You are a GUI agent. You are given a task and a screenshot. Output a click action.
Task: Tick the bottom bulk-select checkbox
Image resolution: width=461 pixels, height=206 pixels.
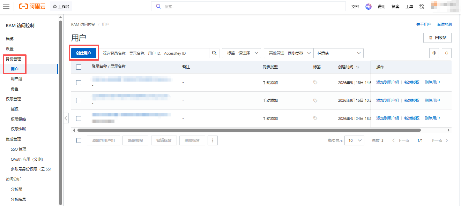(79, 140)
